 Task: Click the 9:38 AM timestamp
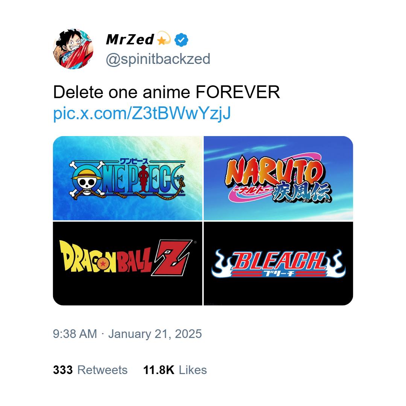coord(75,334)
